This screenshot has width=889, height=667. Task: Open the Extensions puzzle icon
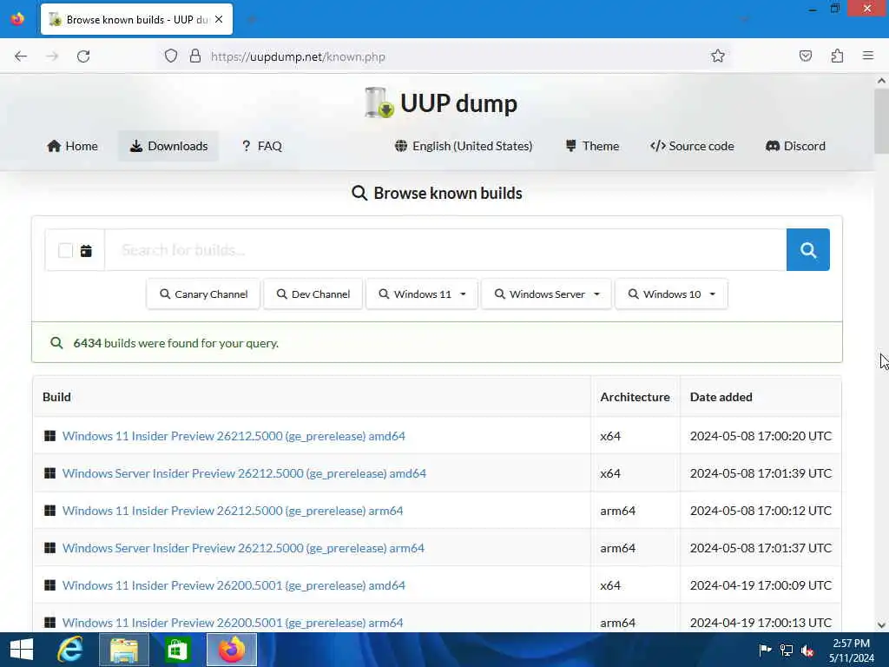(837, 56)
